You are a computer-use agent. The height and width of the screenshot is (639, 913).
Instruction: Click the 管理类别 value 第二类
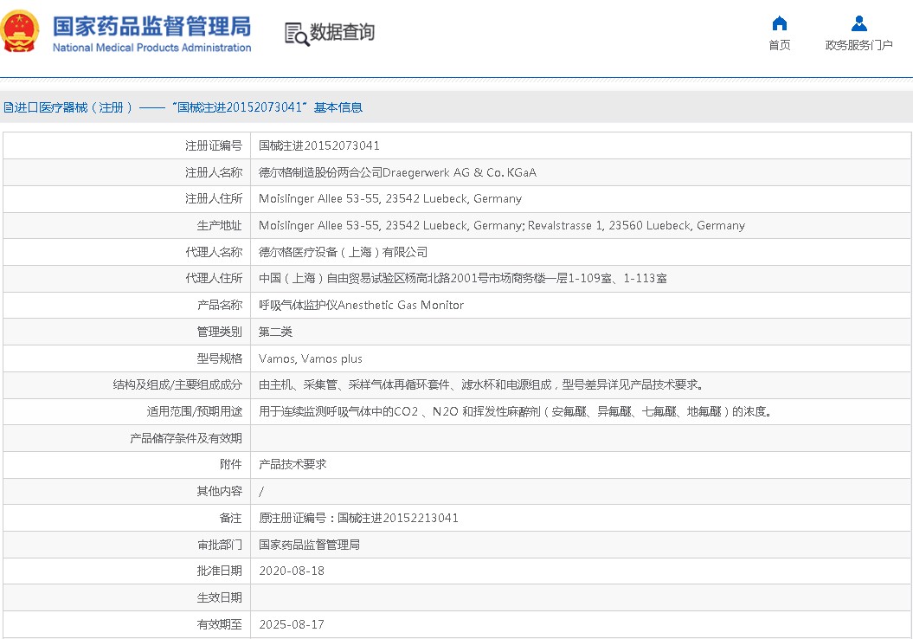(275, 332)
